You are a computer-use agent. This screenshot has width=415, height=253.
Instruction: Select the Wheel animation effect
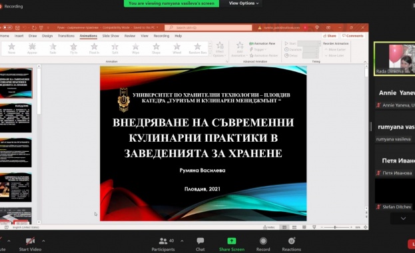(177, 49)
